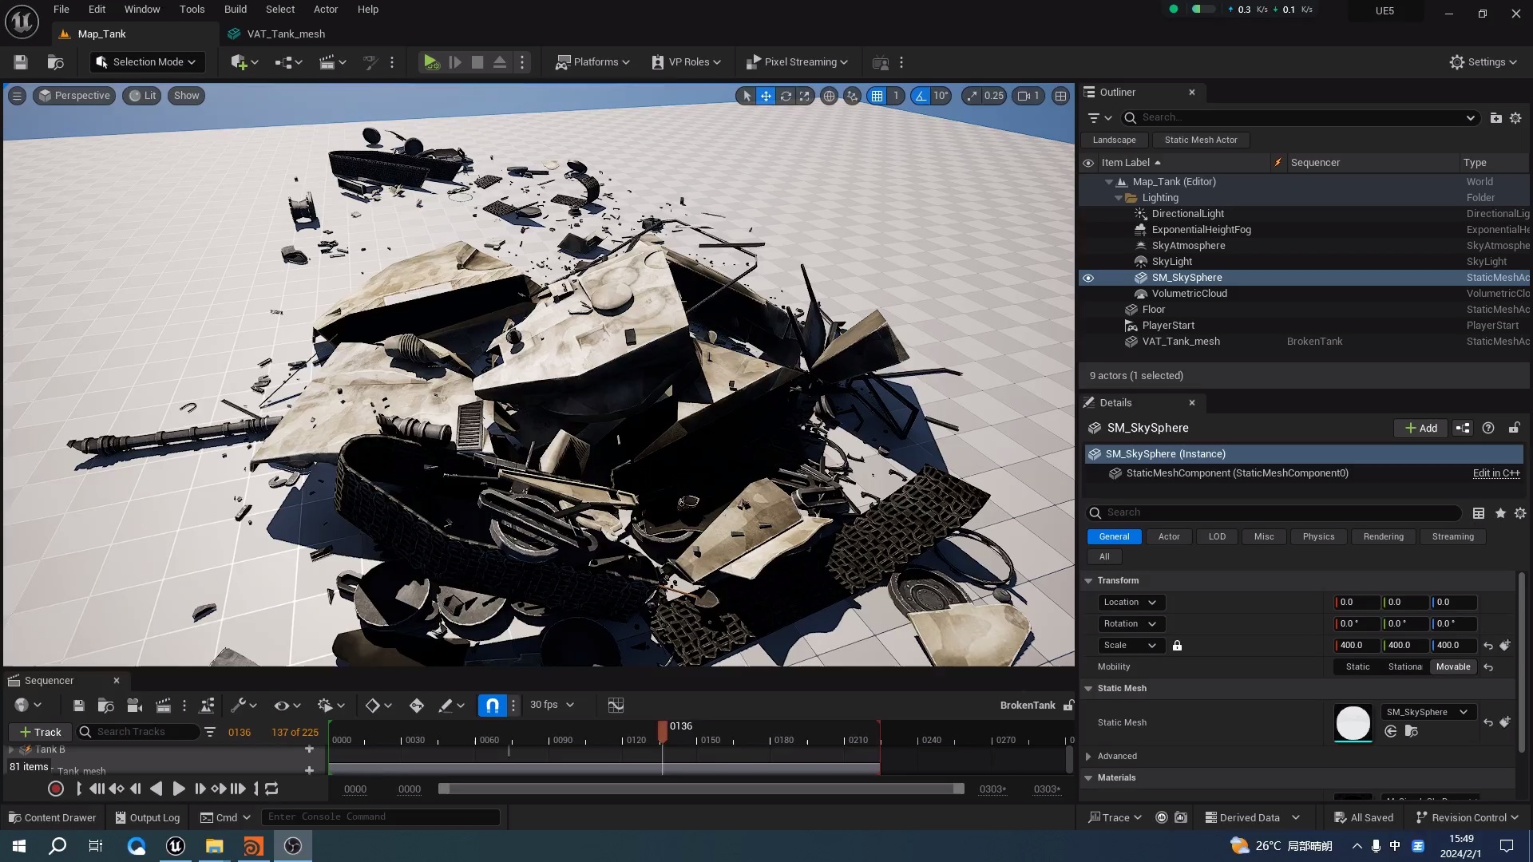Open the Render Movie clapperboard icon in Sequencer
The width and height of the screenshot is (1533, 862).
coord(163,706)
